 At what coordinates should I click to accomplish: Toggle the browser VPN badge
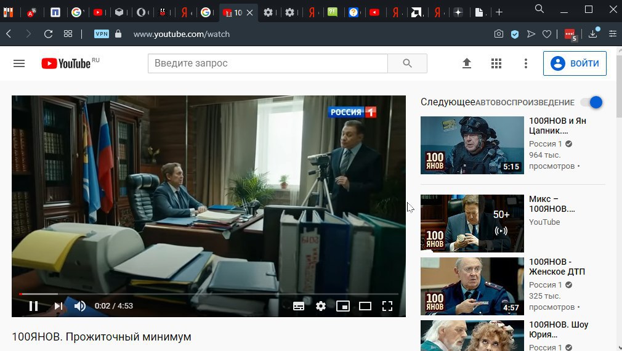[102, 34]
